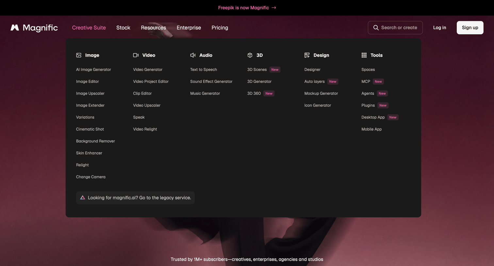This screenshot has width=494, height=266.
Task: Choose Icon Generator
Action: click(x=318, y=105)
